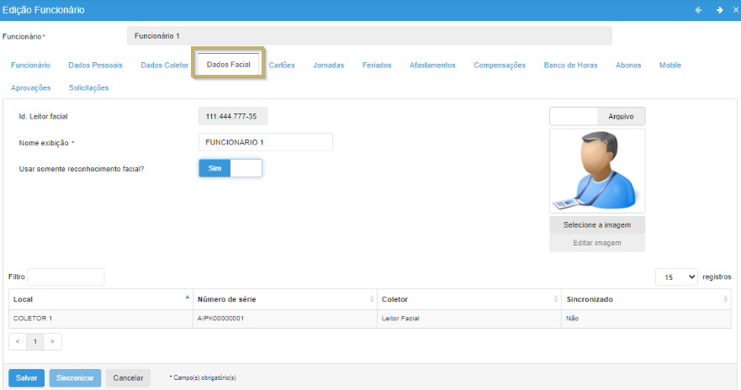The width and height of the screenshot is (741, 390).
Task: Click the Arquivo file browse button
Action: [621, 116]
